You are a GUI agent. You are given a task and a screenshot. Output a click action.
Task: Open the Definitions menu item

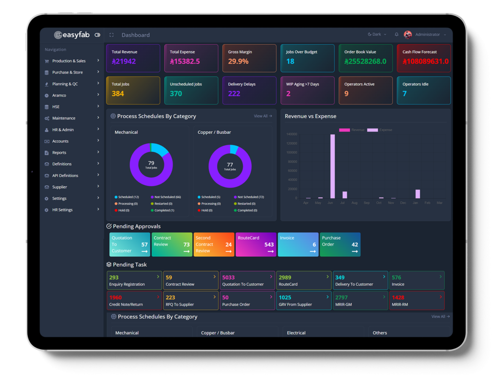point(72,164)
